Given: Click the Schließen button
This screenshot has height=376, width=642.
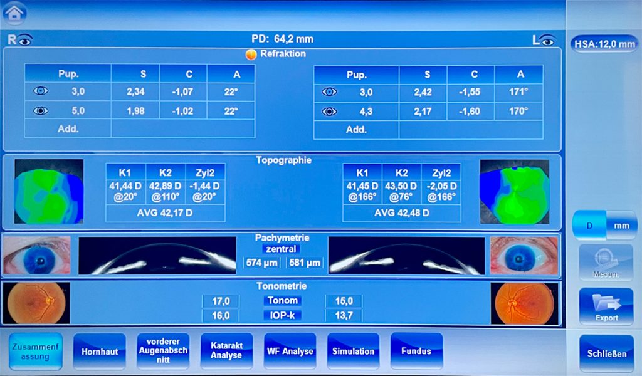Looking at the screenshot, I should 606,353.
